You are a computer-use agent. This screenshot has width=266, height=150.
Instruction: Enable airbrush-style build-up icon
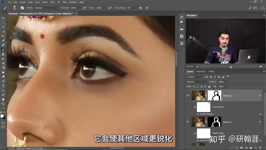click(x=110, y=8)
